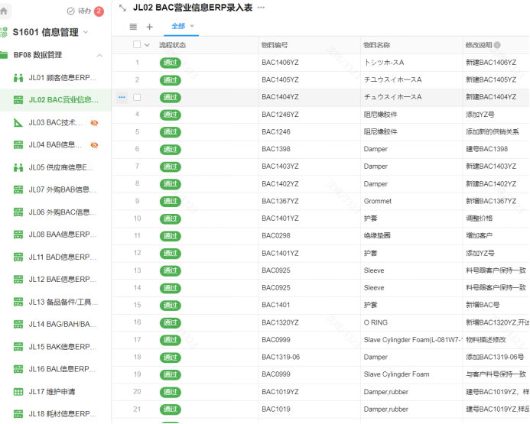
Task: Click the hidden-eye icon beside JL03 BAC技术
Action: (94, 122)
